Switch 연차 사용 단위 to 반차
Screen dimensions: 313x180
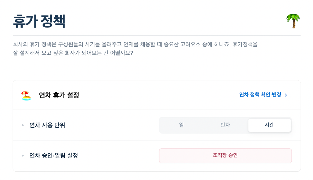coord(225,125)
